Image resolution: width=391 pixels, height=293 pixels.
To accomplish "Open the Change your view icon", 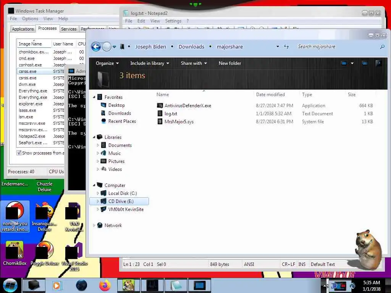I will 344,63.
